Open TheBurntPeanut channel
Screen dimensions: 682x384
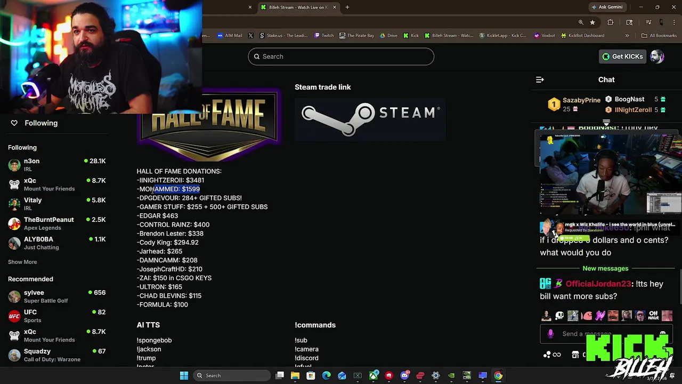point(56,223)
